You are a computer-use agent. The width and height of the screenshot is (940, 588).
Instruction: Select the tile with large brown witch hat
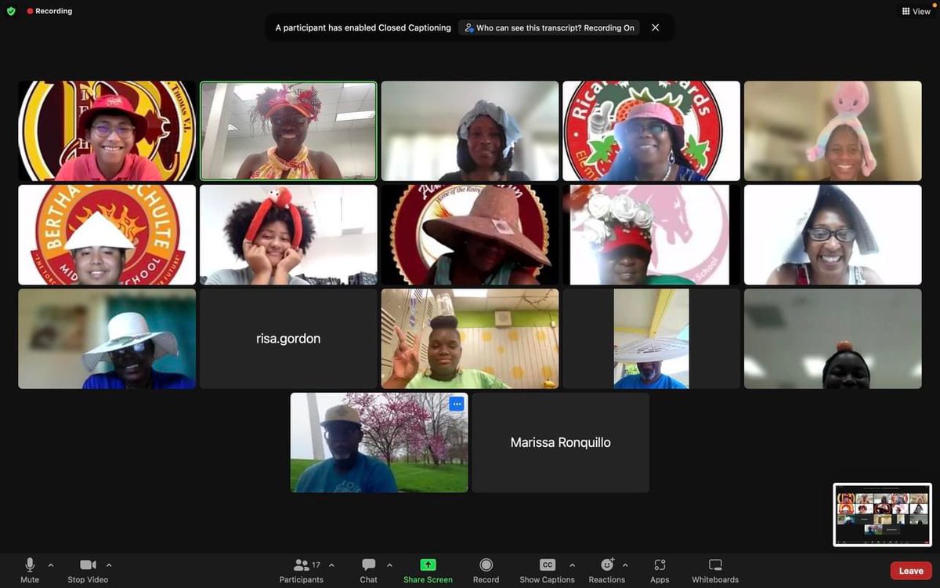click(470, 234)
